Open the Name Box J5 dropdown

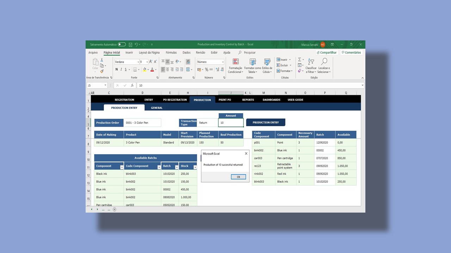point(105,85)
